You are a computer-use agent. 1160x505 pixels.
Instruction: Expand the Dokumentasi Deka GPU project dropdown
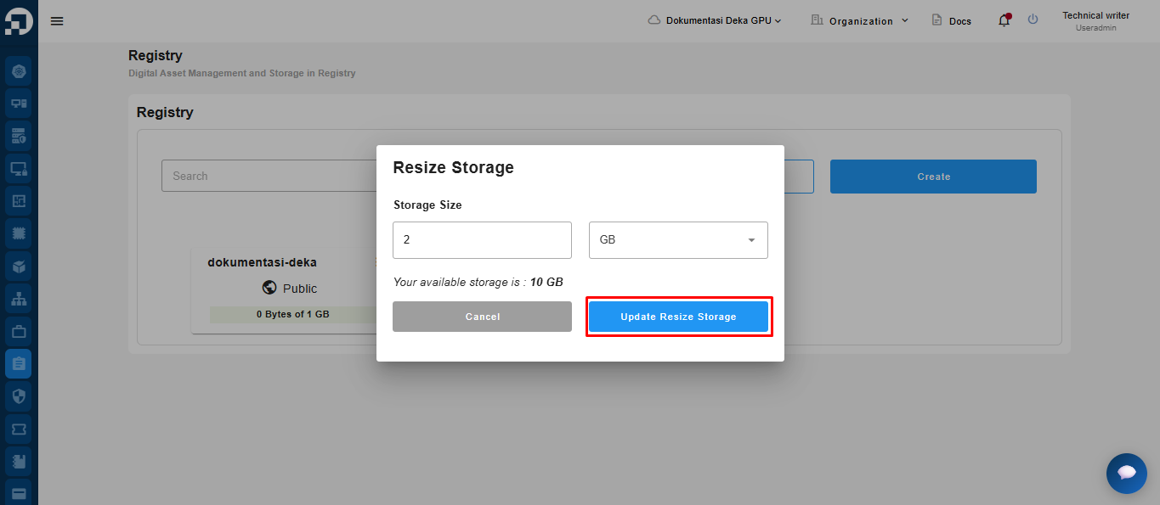714,20
